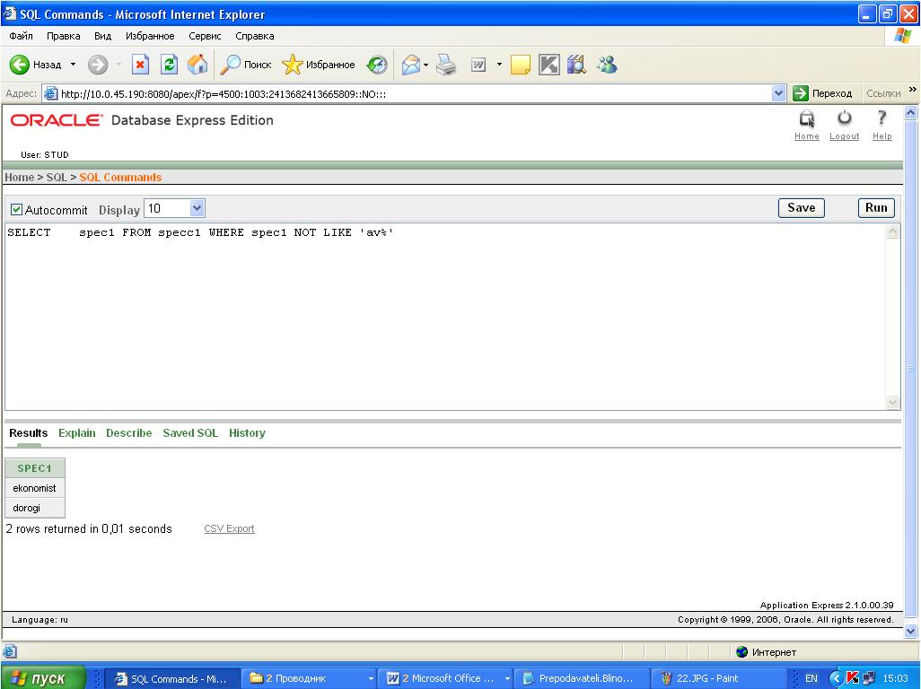Open the browser Home page icon

[x=197, y=65]
